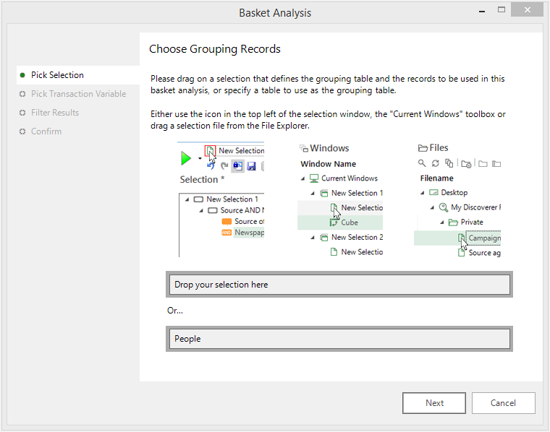Click the Windows panel header icon

(x=304, y=148)
